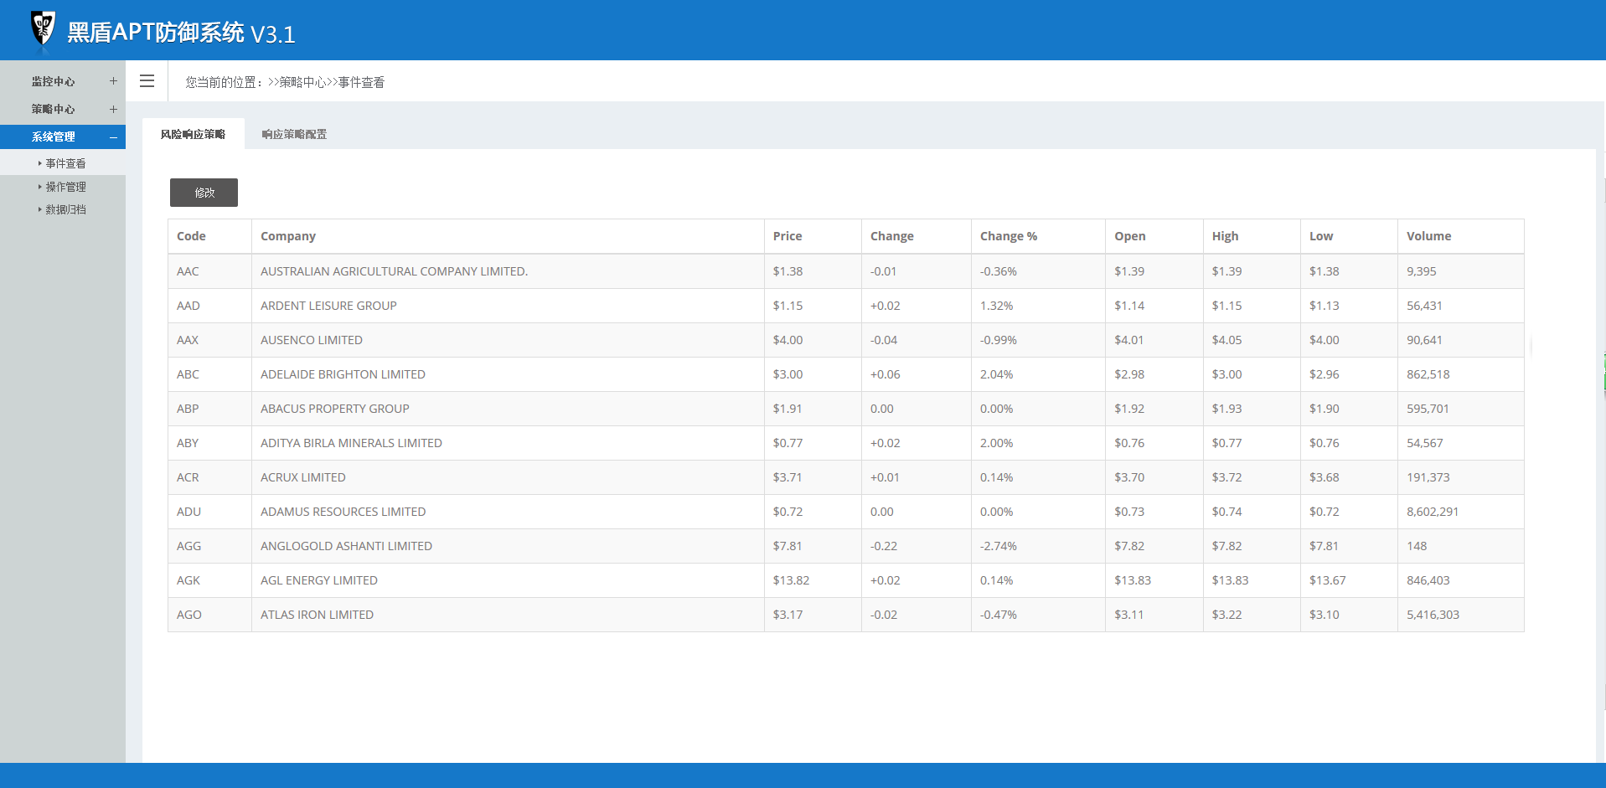Expand 监控中心 with its plus icon
This screenshot has height=788, width=1606.
point(113,81)
